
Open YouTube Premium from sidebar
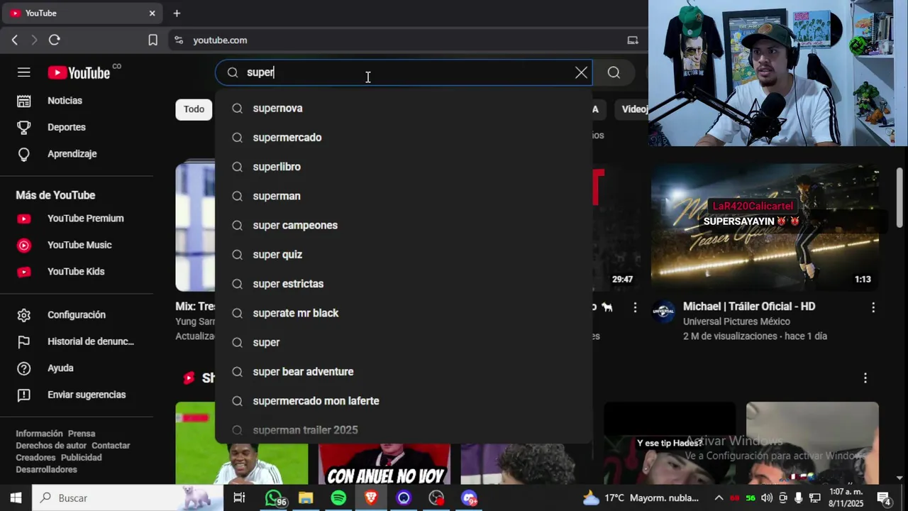click(x=77, y=219)
